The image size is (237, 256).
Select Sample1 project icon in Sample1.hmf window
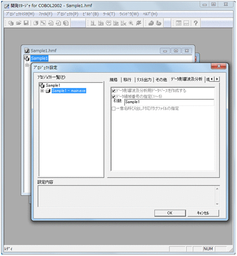click(27, 58)
